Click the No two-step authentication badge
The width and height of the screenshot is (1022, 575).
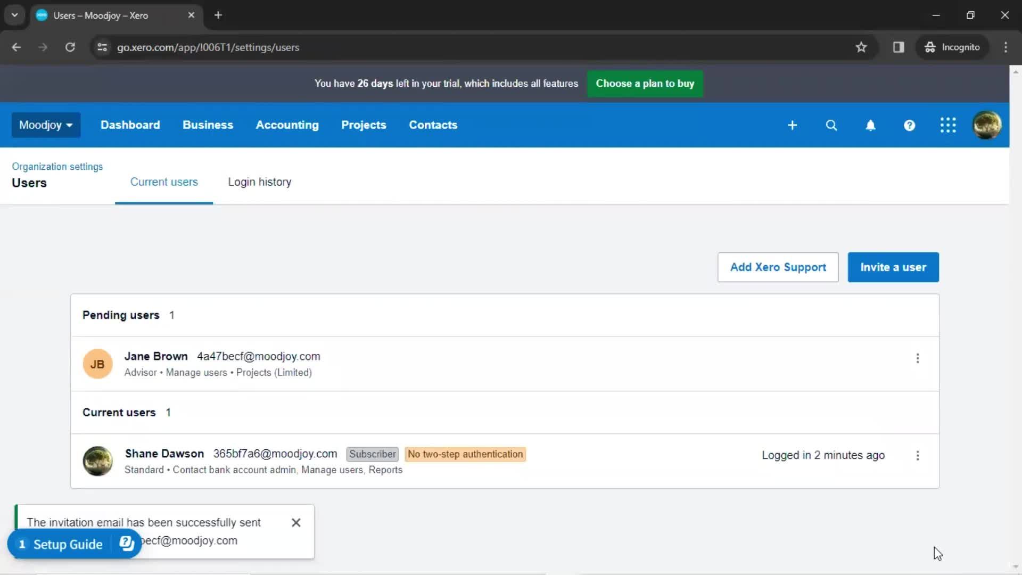click(x=465, y=454)
